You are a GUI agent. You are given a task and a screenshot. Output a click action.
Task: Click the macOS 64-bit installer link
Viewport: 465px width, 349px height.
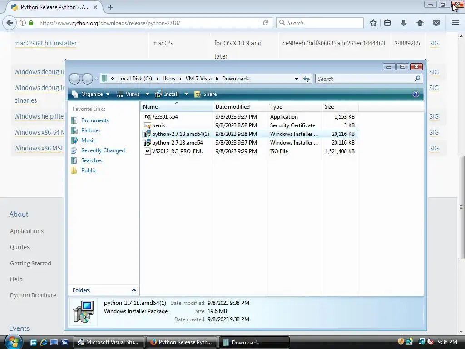click(x=45, y=43)
